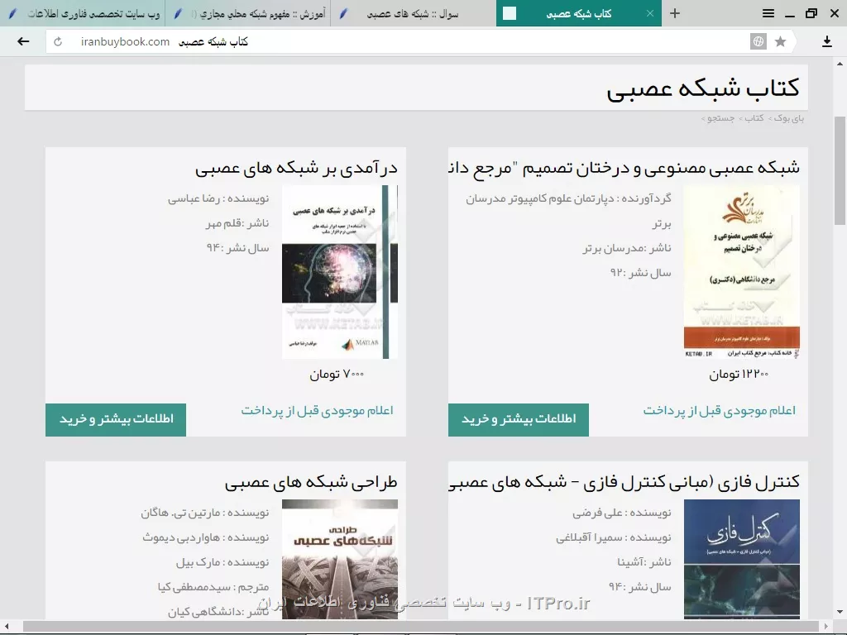This screenshot has height=635, width=847.
Task: Click the کنترل فازی book cover
Action: tap(742, 559)
